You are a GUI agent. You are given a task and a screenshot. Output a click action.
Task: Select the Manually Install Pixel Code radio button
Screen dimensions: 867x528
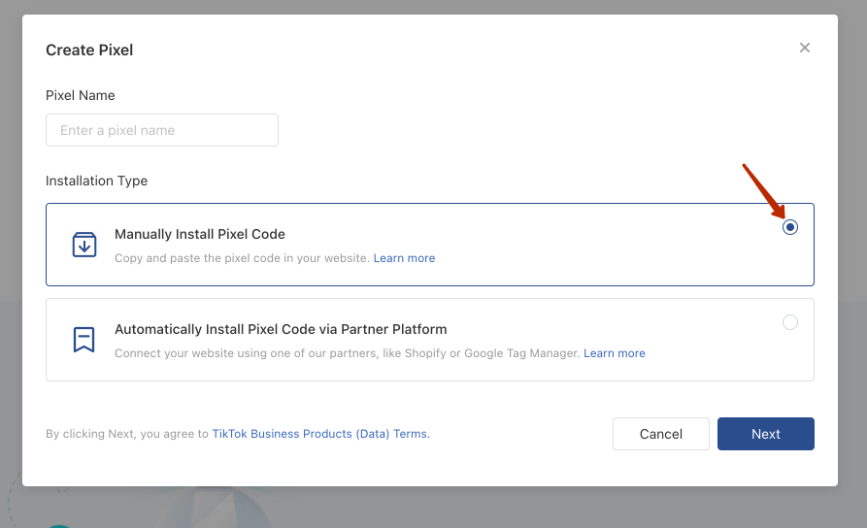[790, 227]
